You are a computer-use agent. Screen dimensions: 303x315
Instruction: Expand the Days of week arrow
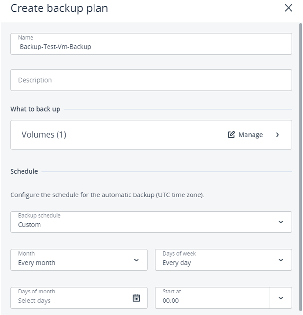pyautogui.click(x=281, y=260)
